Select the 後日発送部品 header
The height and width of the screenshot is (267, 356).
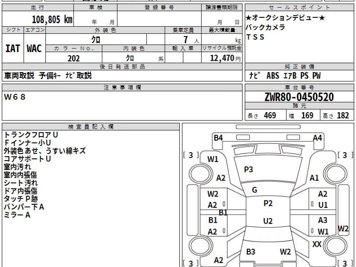[x=122, y=67]
